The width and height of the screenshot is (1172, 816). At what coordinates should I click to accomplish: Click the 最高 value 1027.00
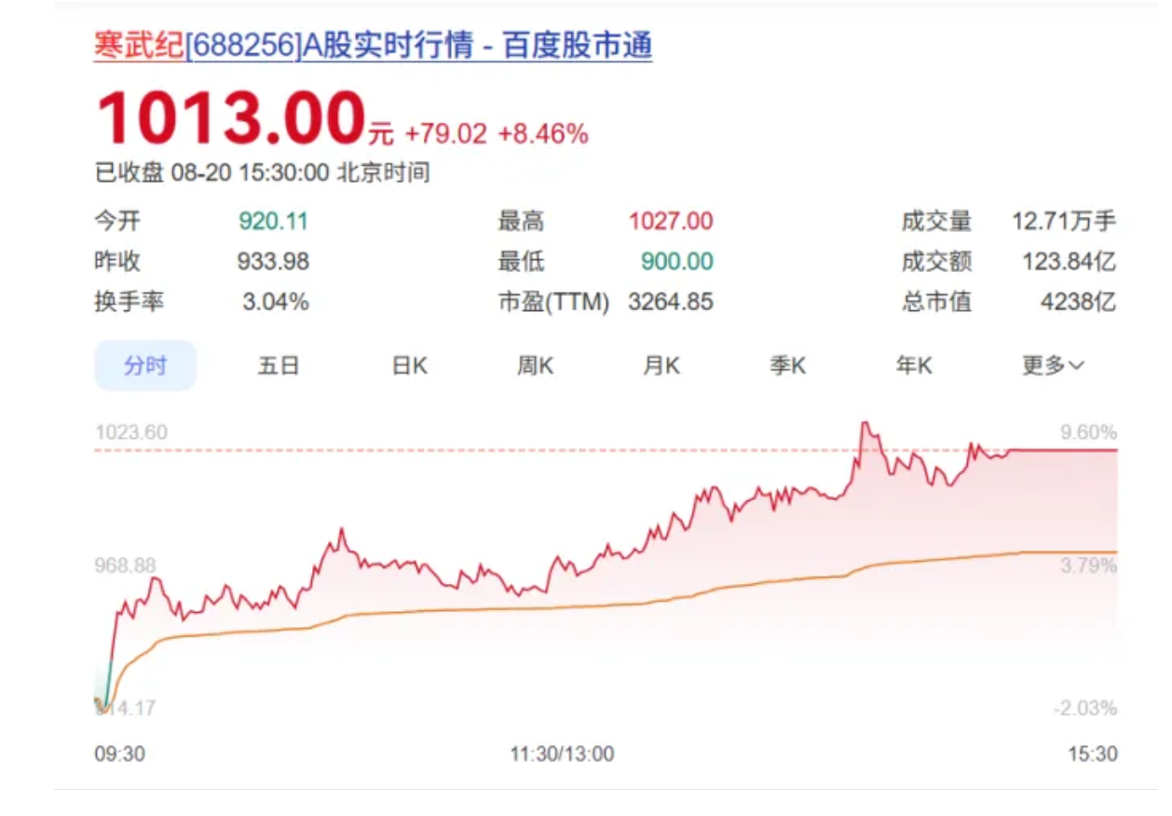click(x=671, y=222)
